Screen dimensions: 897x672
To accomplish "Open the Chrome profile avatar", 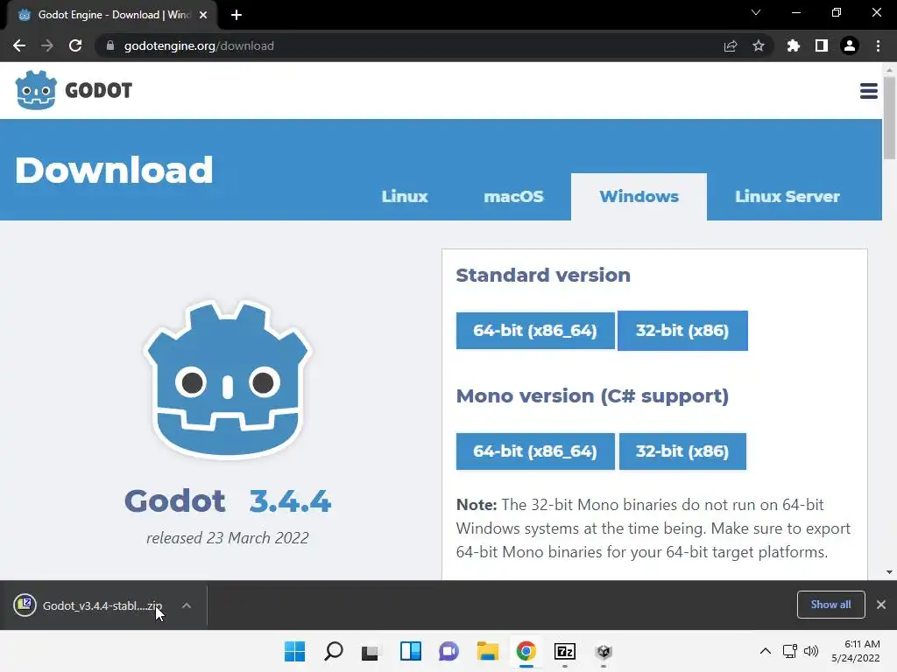I will click(x=850, y=45).
